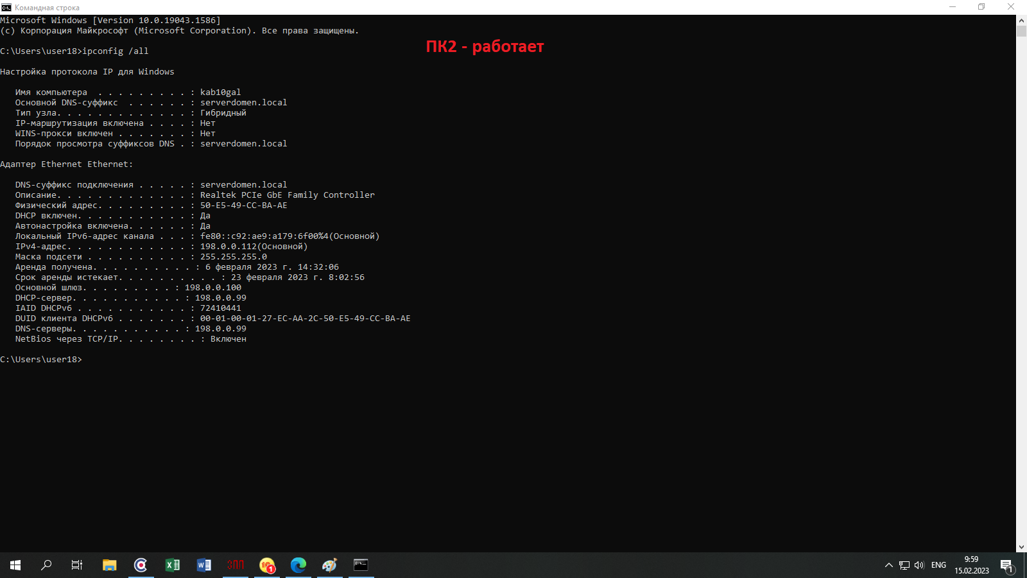Click IPv4 address '198.0.0.112'
Viewport: 1027px width, 578px height.
[229, 247]
